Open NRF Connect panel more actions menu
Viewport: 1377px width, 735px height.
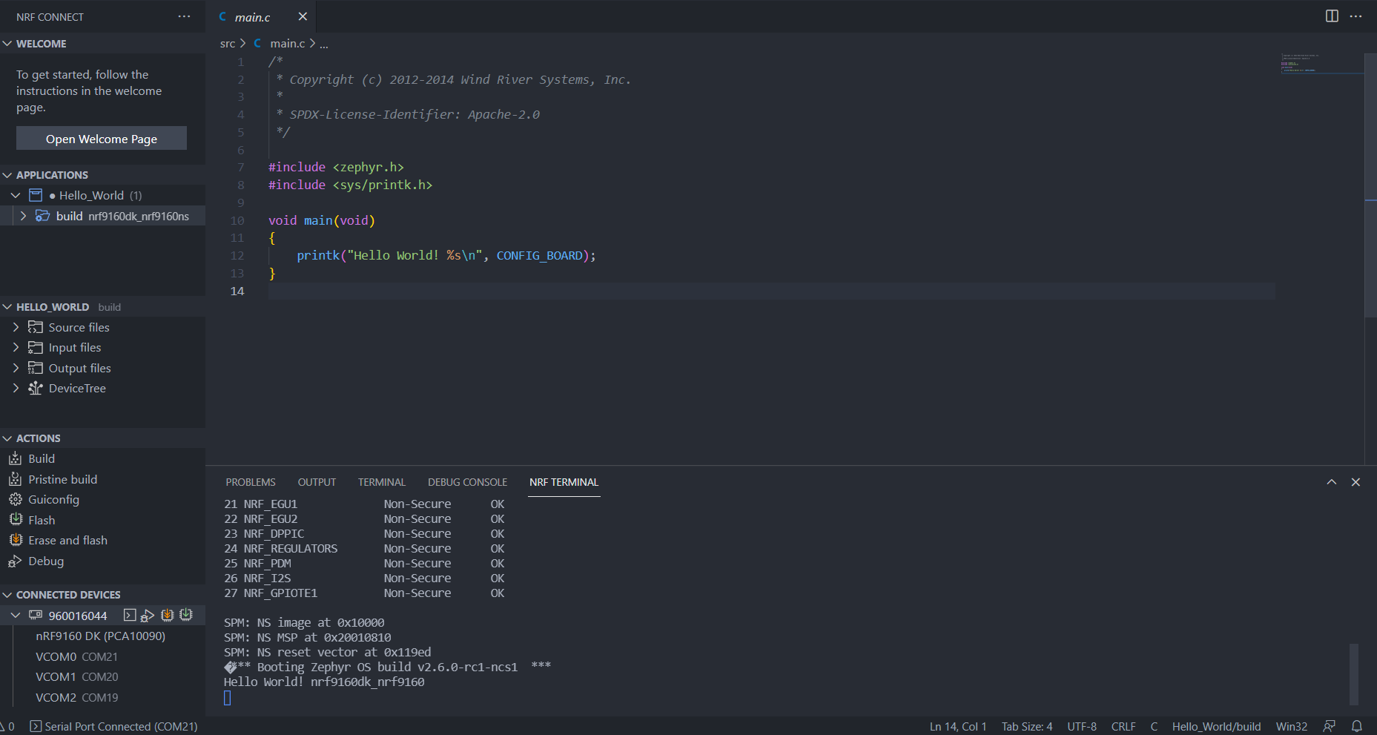(184, 16)
